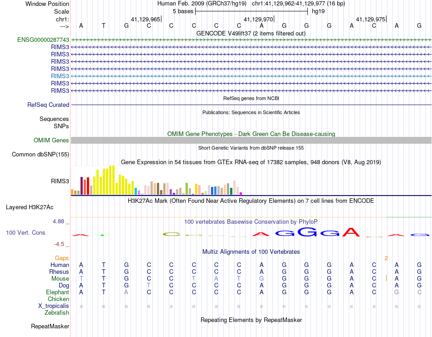Click the Layered H3K27Ac label
The image size is (432, 337).
pos(30,207)
